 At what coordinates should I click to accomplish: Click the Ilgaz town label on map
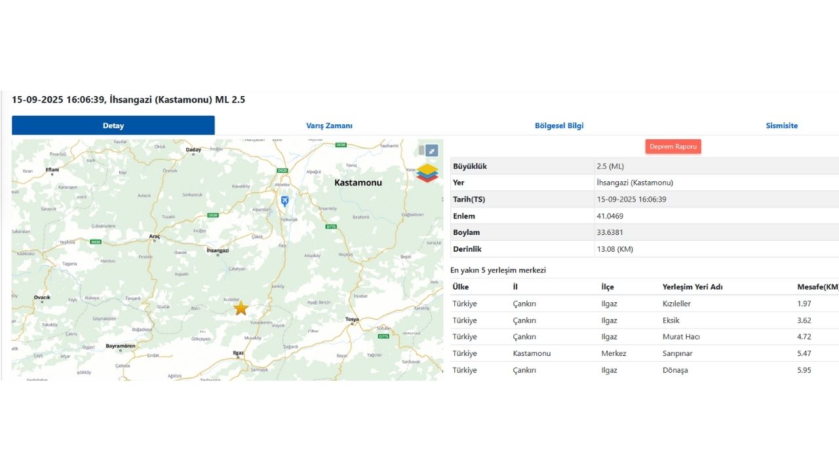(x=239, y=353)
